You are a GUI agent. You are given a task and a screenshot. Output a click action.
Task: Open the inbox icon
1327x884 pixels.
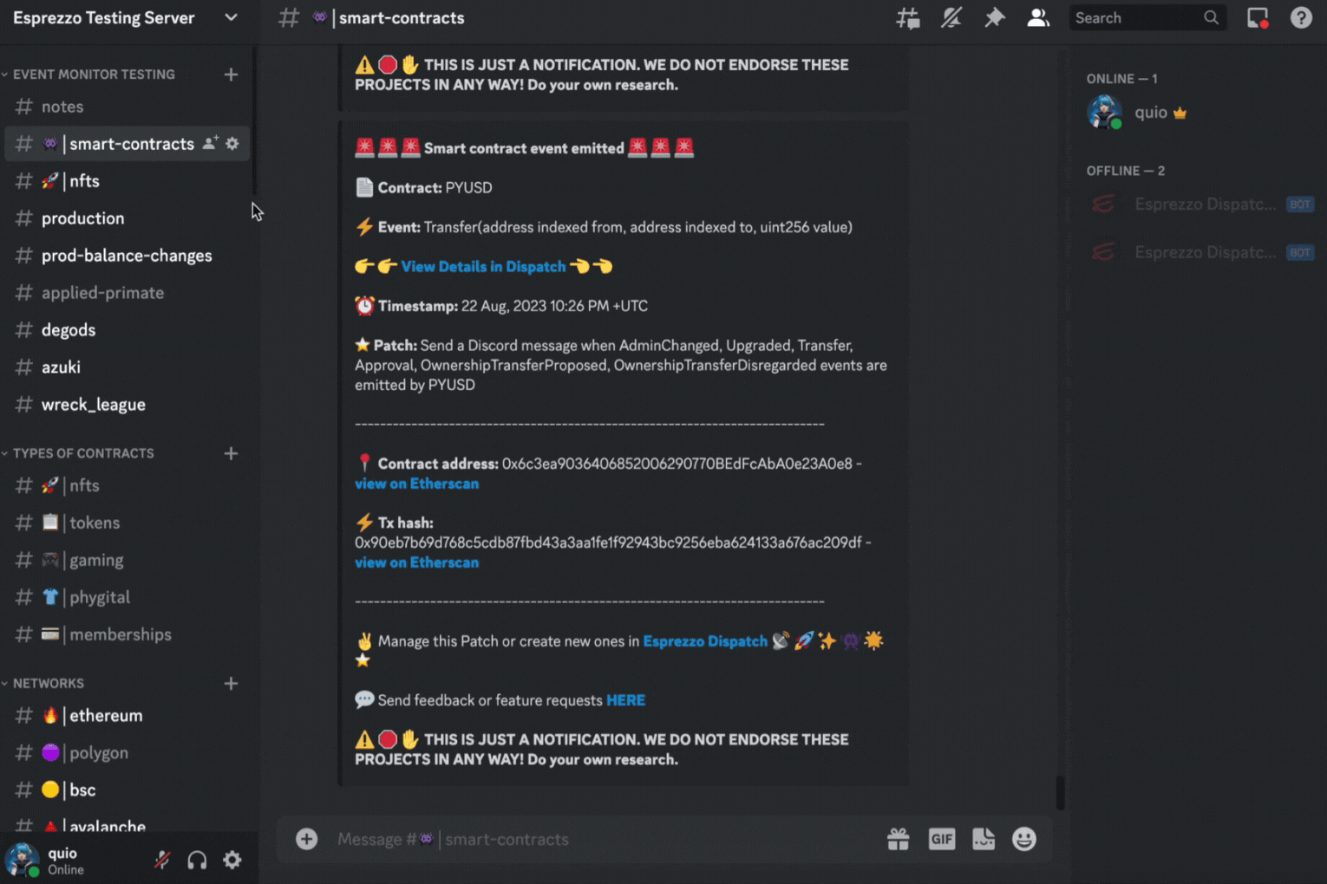[1257, 17]
